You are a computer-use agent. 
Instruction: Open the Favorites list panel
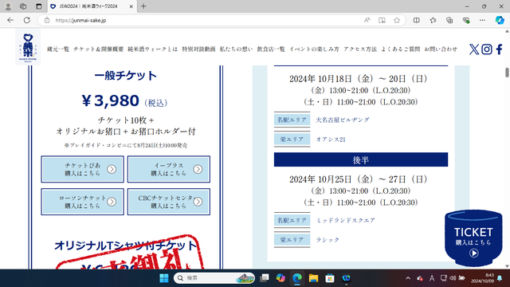click(433, 20)
